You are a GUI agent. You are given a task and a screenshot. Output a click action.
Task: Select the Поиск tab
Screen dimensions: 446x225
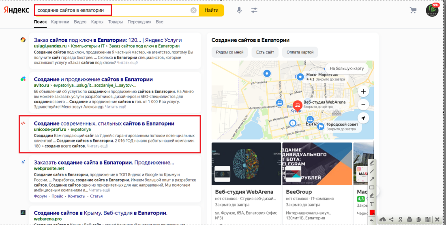click(41, 22)
